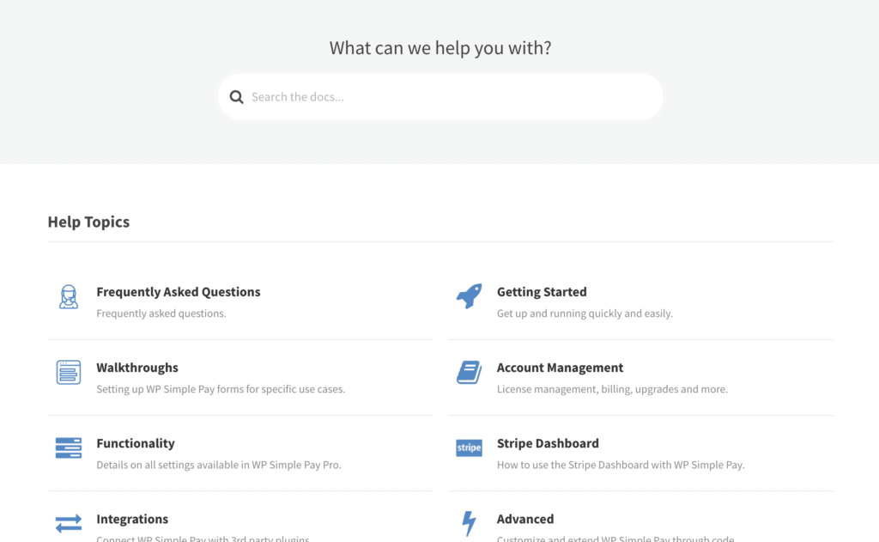The height and width of the screenshot is (542, 879).
Task: Open the Getting Started topic title
Action: (x=542, y=292)
